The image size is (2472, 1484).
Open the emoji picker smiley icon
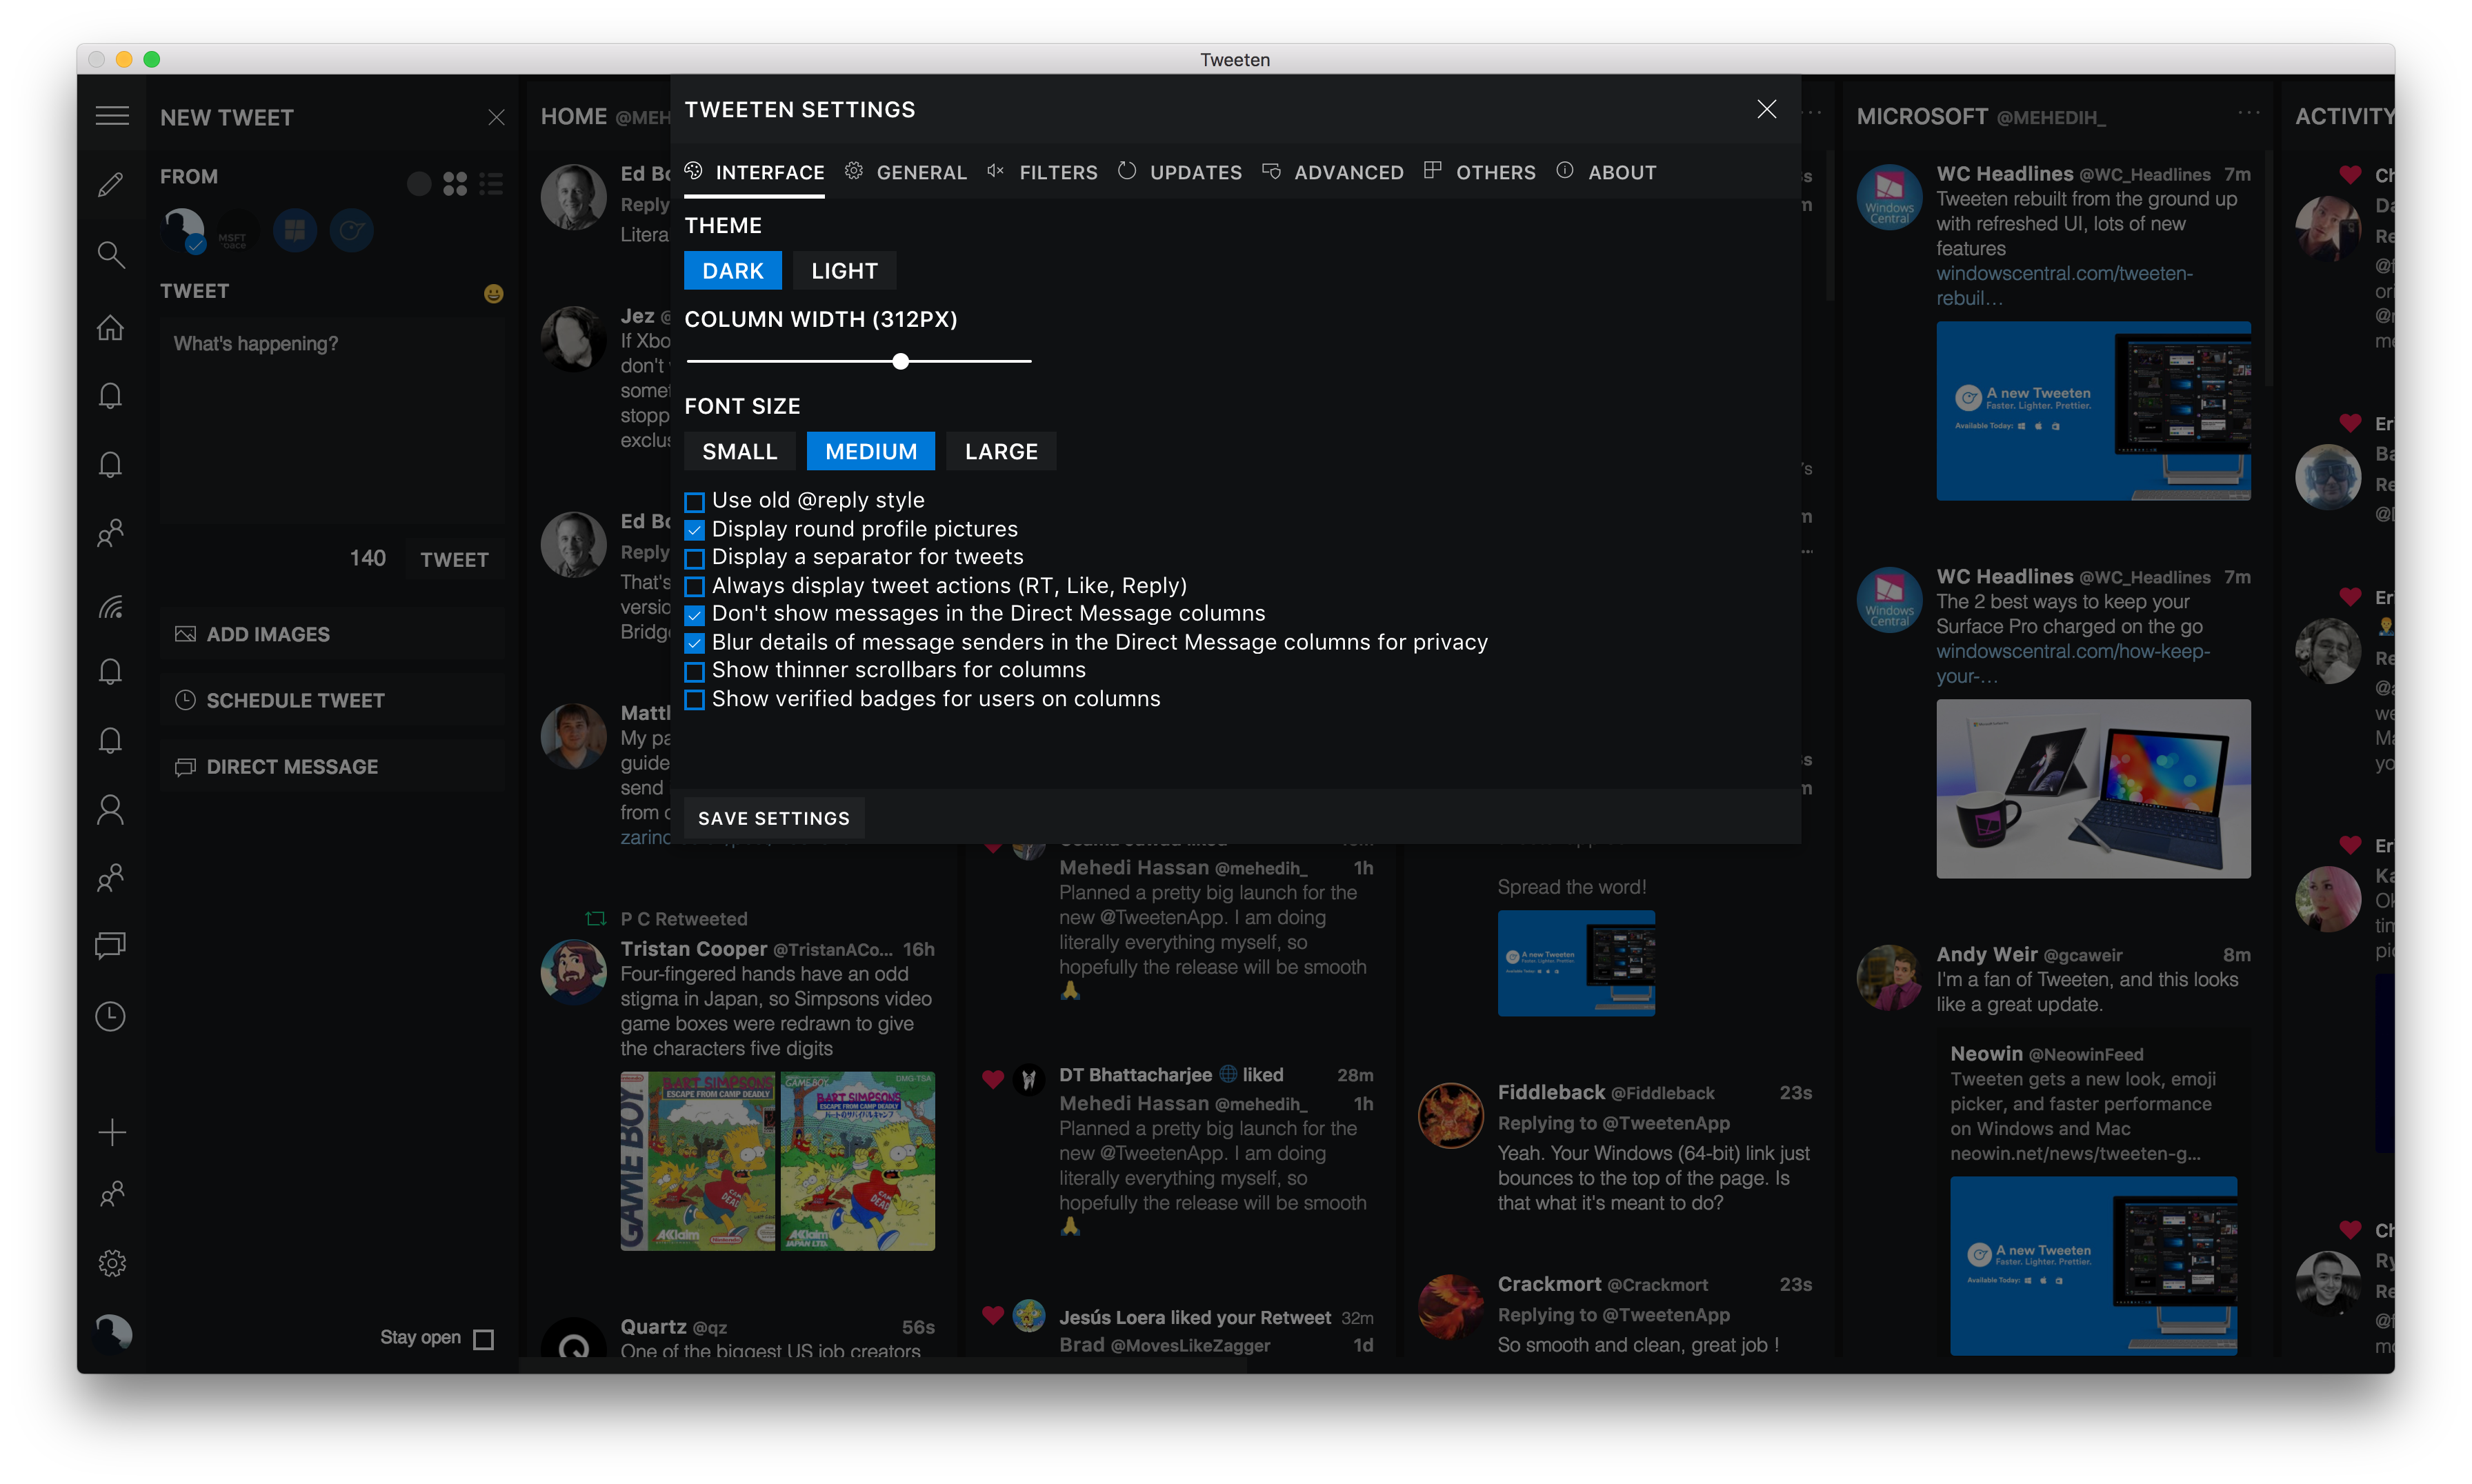point(494,293)
